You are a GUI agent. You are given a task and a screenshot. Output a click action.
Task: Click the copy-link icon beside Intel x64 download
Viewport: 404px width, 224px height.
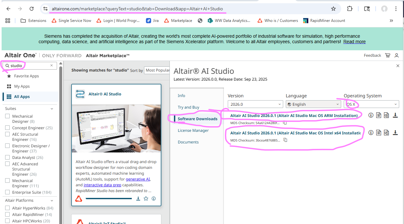click(x=386, y=132)
